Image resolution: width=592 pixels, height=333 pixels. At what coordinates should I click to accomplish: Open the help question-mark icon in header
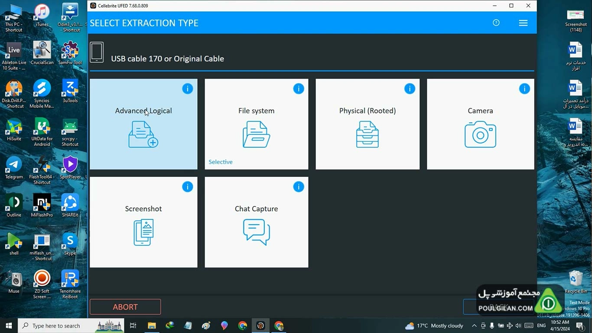pos(496,23)
